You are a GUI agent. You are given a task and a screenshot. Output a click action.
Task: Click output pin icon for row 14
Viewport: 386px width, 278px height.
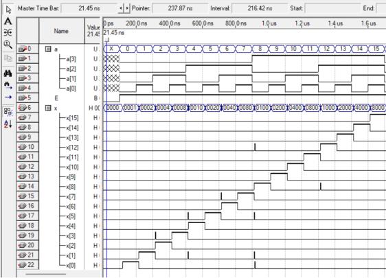coord(23,186)
